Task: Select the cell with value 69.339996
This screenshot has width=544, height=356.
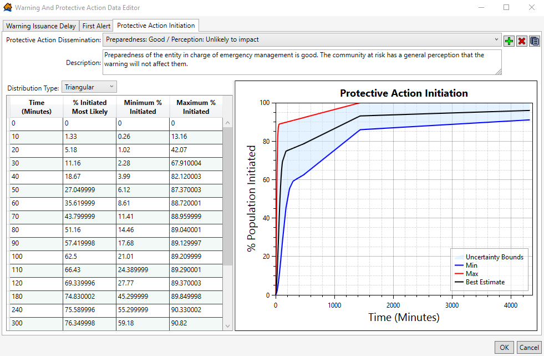Action: pos(89,283)
